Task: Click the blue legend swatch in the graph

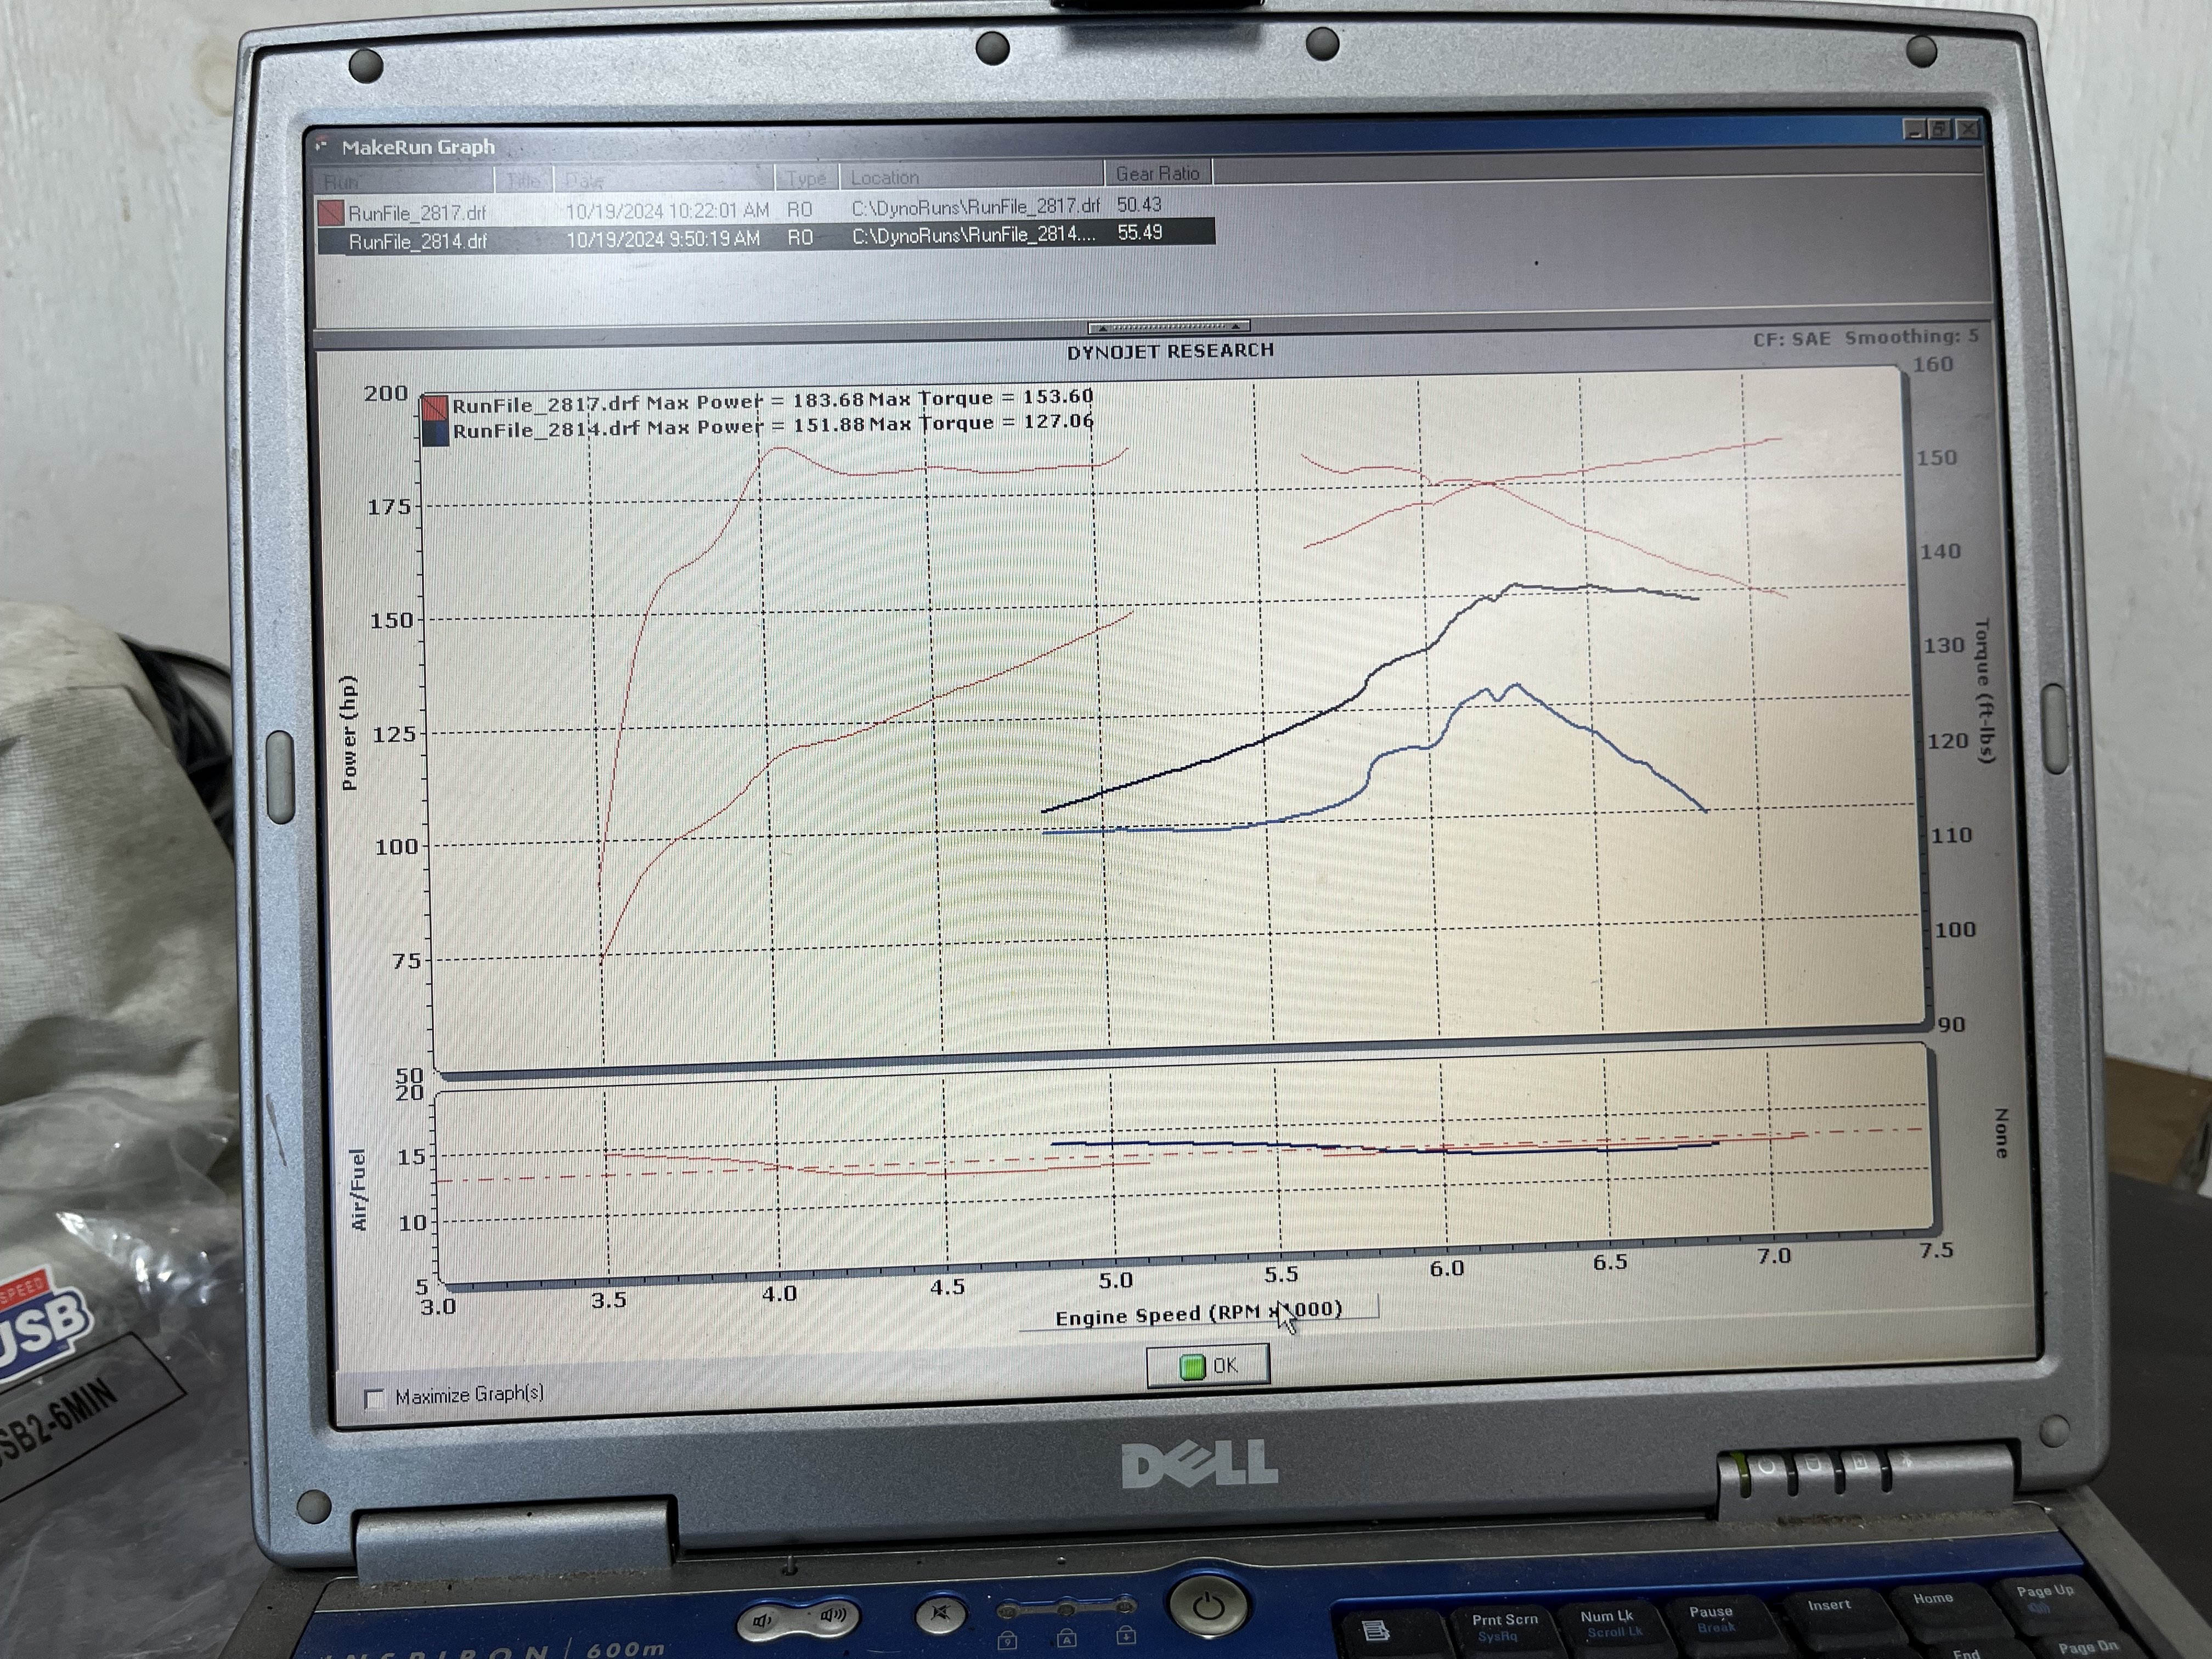Action: click(435, 432)
